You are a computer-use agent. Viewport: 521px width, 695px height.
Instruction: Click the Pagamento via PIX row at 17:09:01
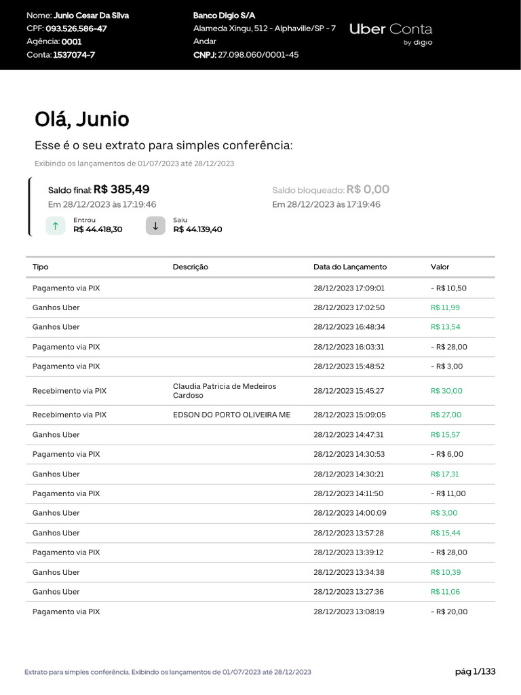coord(260,288)
